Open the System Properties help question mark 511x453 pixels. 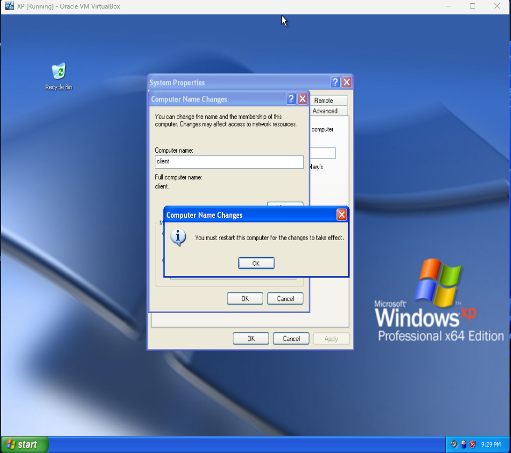pyautogui.click(x=335, y=82)
